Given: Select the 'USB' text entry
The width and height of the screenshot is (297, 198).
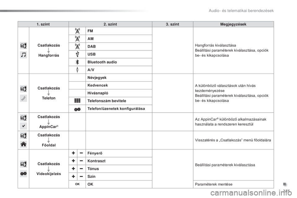Looking at the screenshot, I should pyautogui.click(x=92, y=54).
